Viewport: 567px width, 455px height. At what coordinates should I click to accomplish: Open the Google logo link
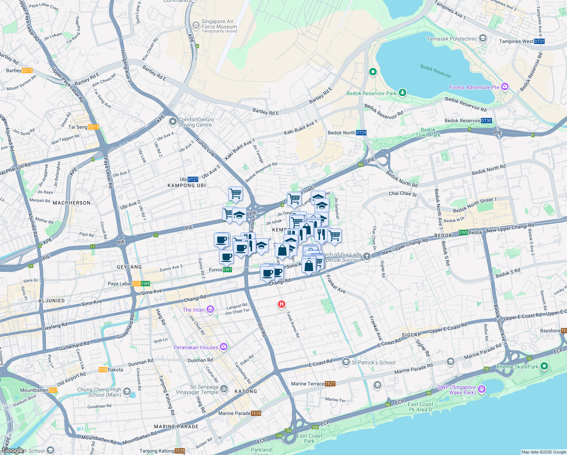click(x=13, y=450)
